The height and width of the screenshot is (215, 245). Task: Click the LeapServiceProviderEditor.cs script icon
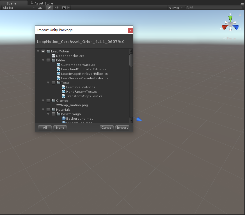(59, 78)
